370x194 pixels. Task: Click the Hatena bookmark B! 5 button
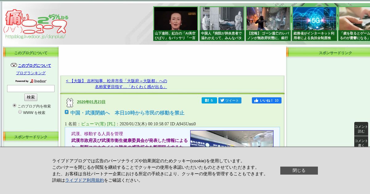(x=209, y=100)
